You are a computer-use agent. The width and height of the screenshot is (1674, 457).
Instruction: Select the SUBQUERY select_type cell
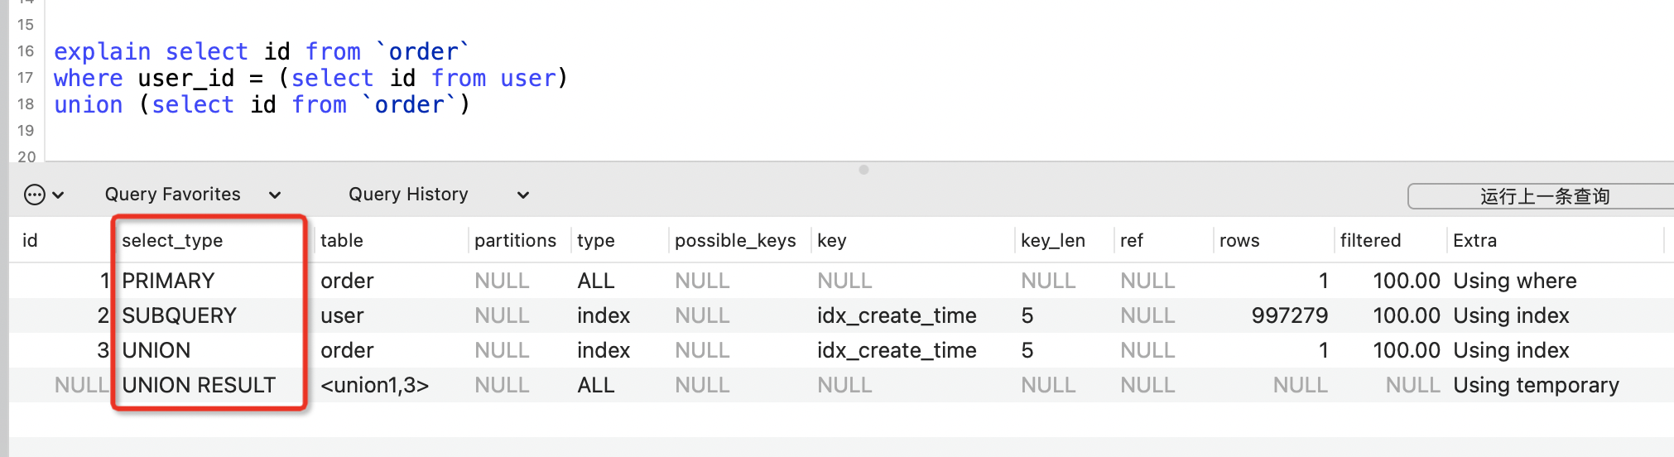point(179,315)
